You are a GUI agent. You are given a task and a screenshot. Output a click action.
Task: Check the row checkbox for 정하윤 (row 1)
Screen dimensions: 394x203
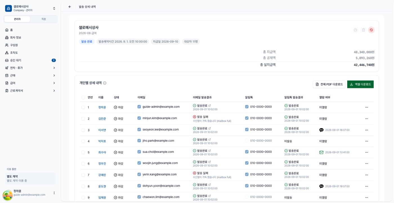(83, 107)
